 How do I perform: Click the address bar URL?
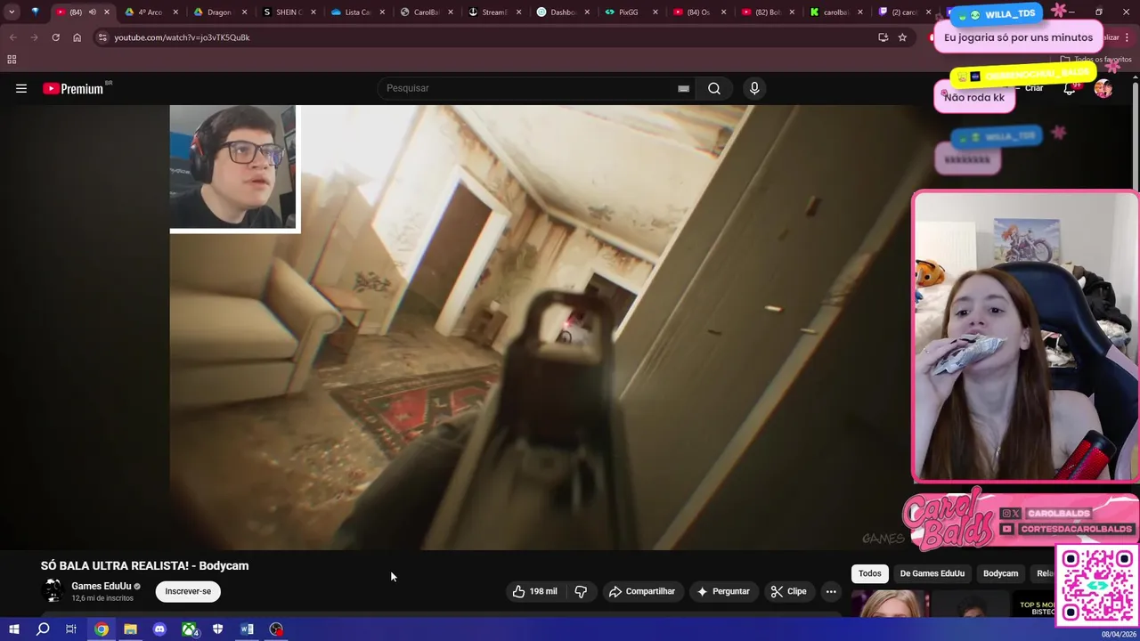click(182, 37)
